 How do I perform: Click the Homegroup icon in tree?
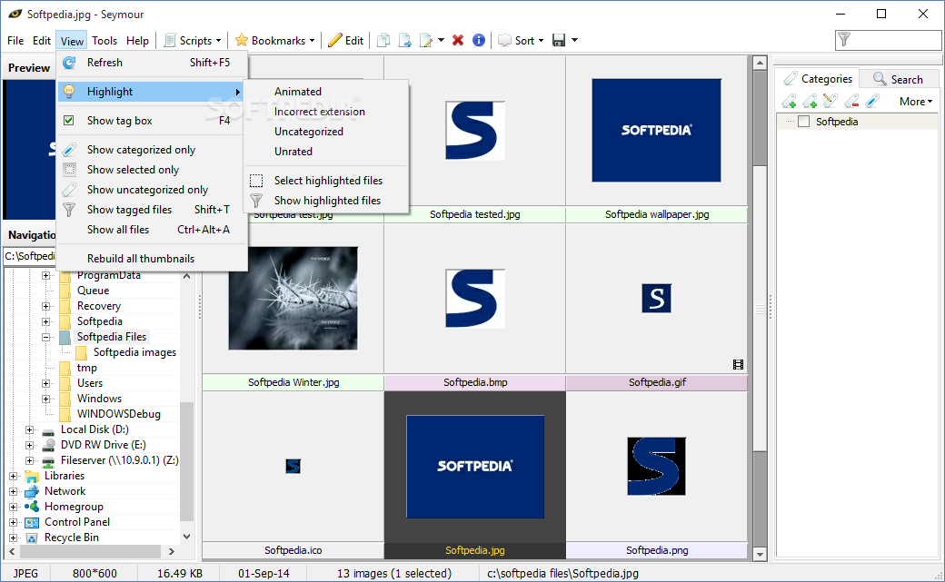[x=32, y=507]
